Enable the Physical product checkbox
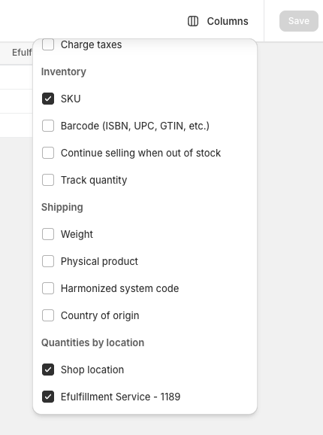 (x=48, y=261)
